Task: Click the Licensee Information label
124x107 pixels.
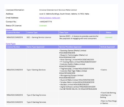Action: pyautogui.click(x=15, y=10)
